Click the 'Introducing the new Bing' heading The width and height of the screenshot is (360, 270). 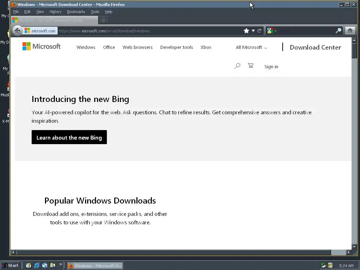pos(81,99)
